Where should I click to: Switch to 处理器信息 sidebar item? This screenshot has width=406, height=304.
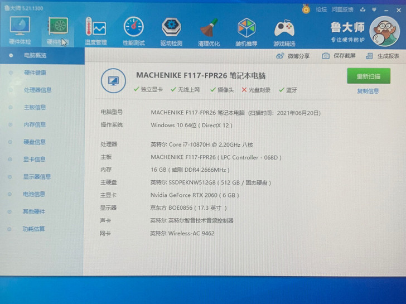pyautogui.click(x=37, y=90)
